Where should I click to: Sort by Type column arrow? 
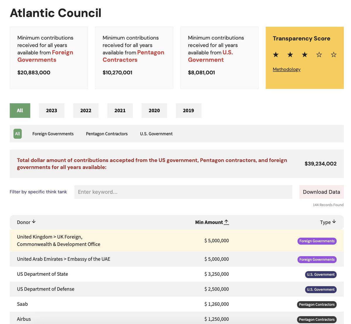[x=334, y=222]
